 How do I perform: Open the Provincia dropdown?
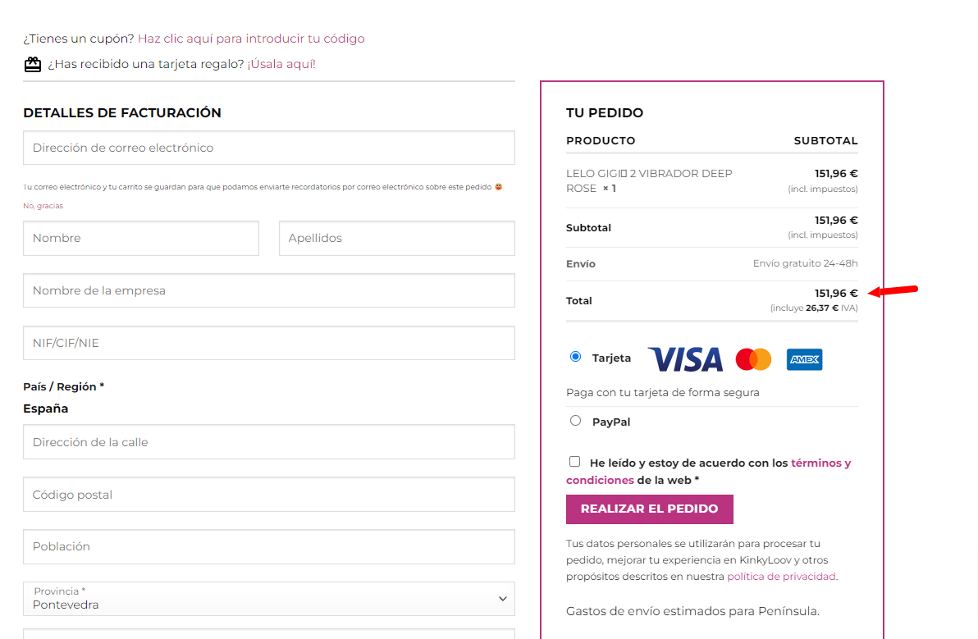point(269,599)
